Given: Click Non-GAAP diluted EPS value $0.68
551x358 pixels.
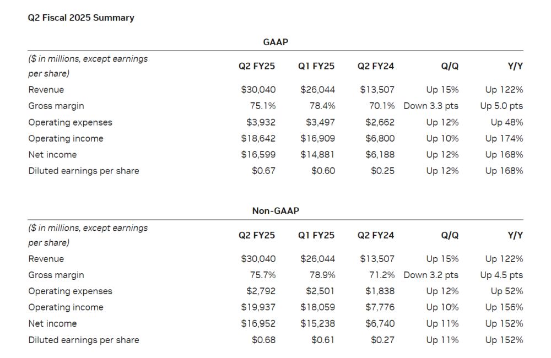Looking at the screenshot, I should click(x=263, y=340).
